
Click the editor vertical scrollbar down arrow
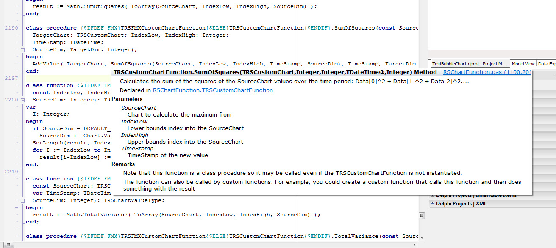click(x=422, y=237)
